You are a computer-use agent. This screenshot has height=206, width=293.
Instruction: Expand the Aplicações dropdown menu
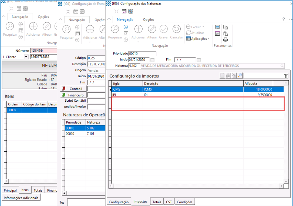point(209,39)
